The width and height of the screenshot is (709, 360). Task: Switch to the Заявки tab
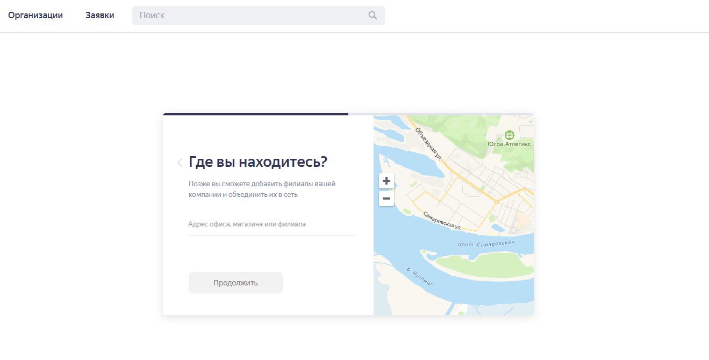tap(99, 15)
